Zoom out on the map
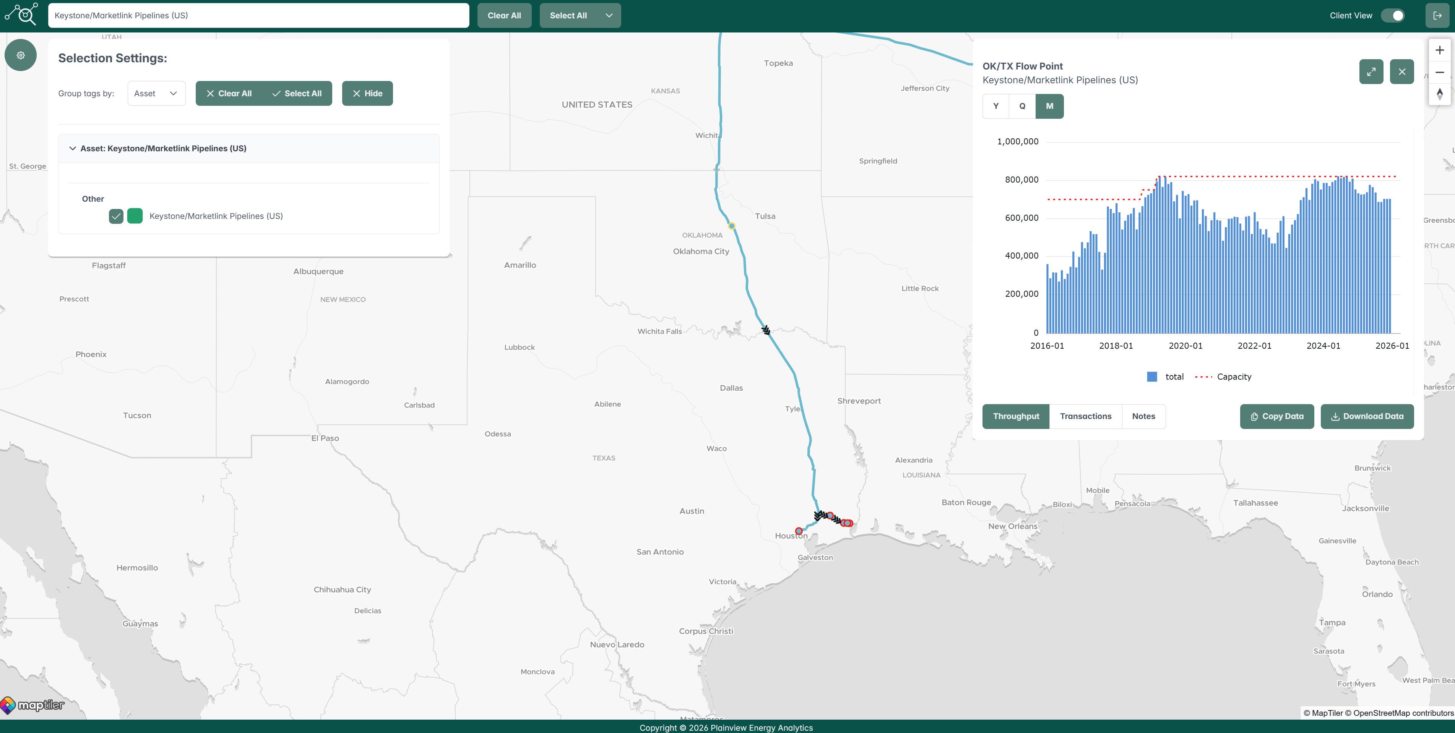This screenshot has height=733, width=1455. [x=1439, y=72]
